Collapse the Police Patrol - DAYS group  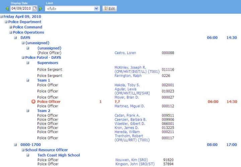point(23,57)
